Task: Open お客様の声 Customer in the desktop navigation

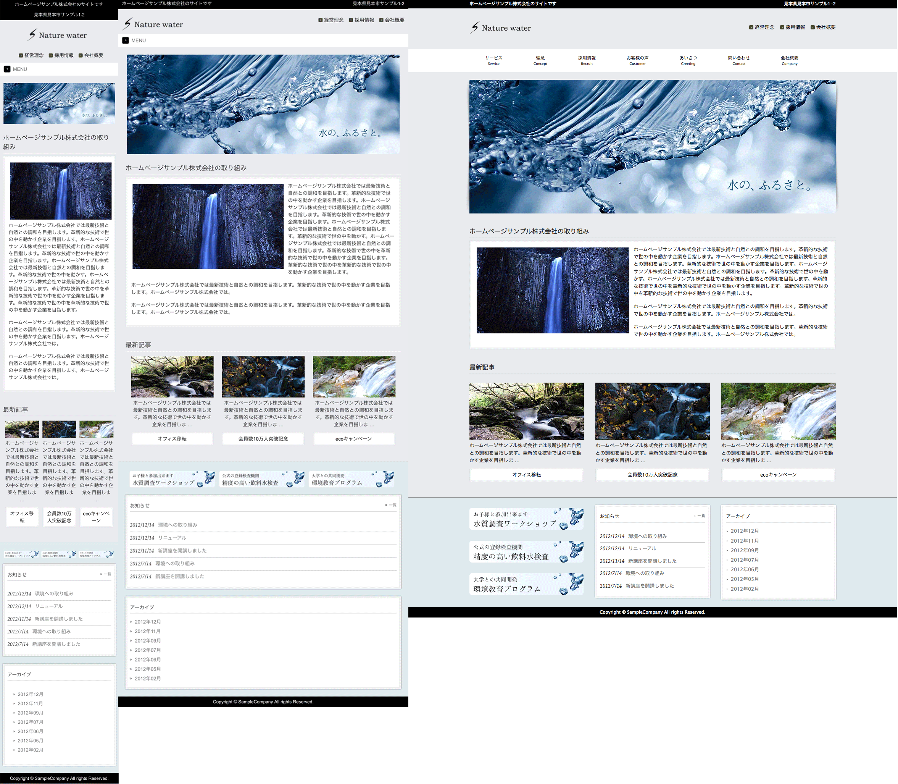Action: coord(637,60)
